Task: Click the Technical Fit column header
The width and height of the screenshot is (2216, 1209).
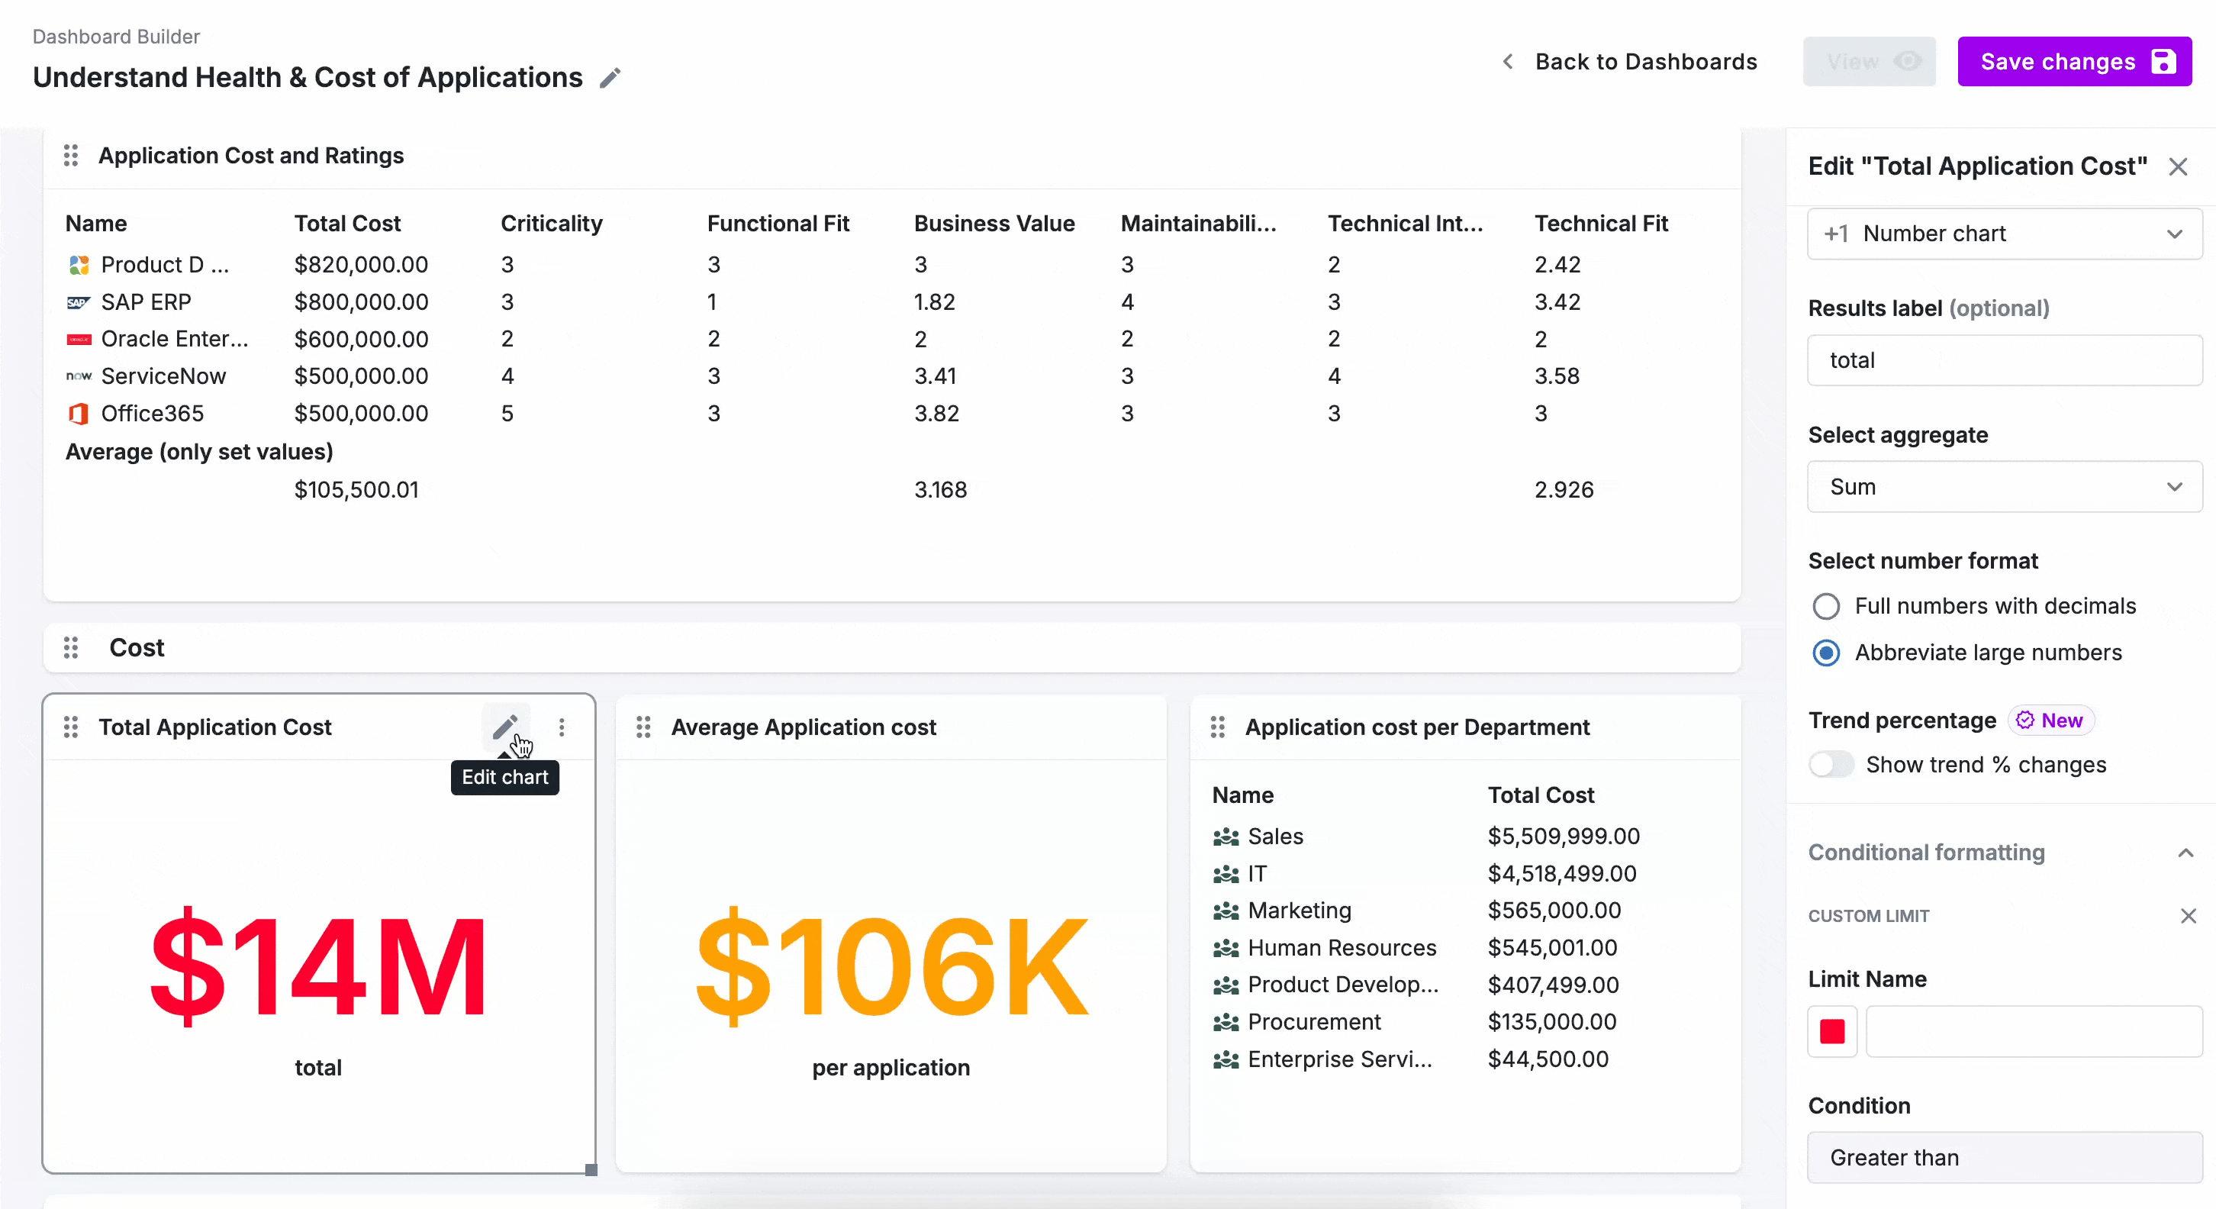Action: click(x=1601, y=224)
